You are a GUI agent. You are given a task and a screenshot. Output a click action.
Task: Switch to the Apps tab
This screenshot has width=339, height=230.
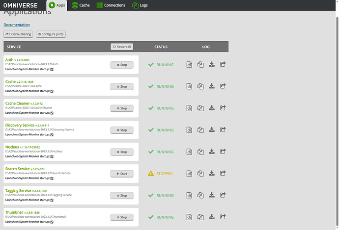56,5
